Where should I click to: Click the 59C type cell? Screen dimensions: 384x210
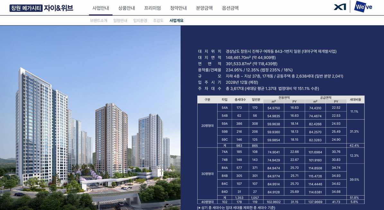coord(225,139)
